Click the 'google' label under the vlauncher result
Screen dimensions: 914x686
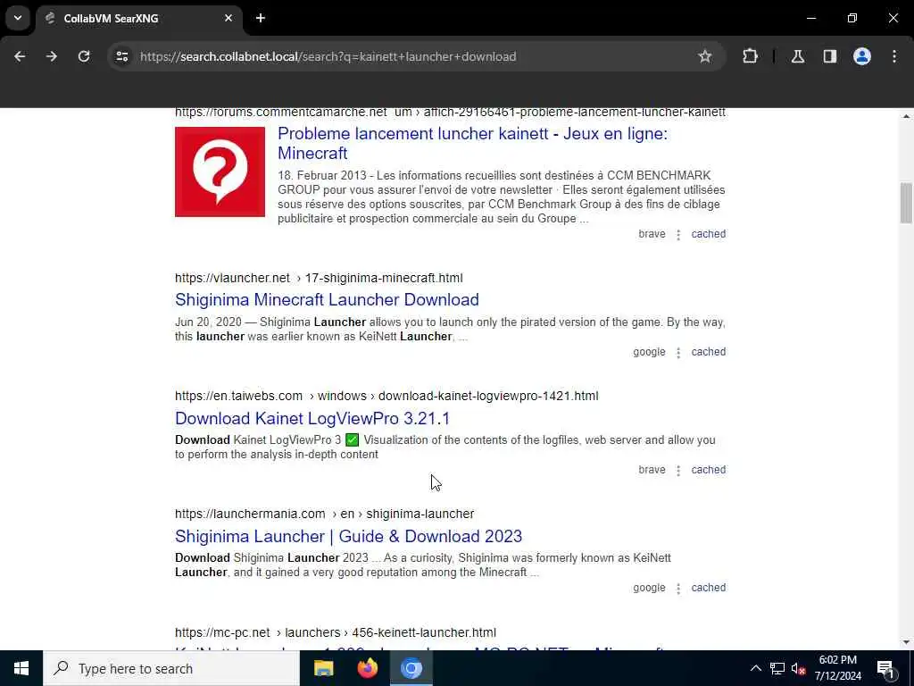pyautogui.click(x=649, y=352)
